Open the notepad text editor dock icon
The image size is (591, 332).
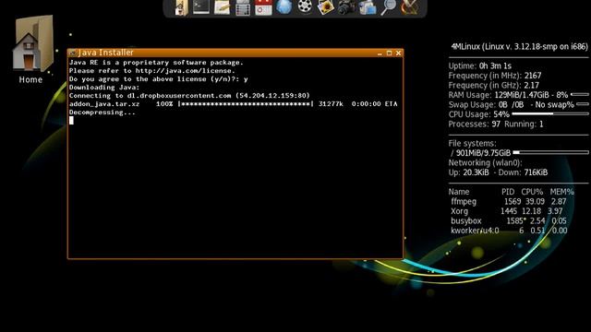pos(222,7)
